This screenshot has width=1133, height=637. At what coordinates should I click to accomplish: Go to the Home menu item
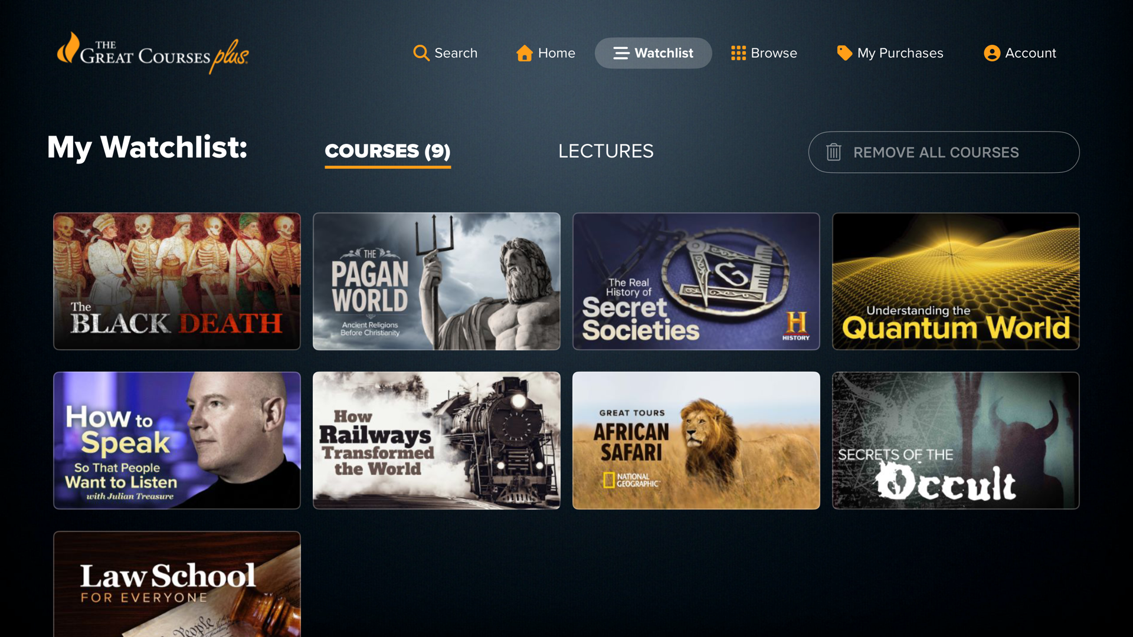546,53
